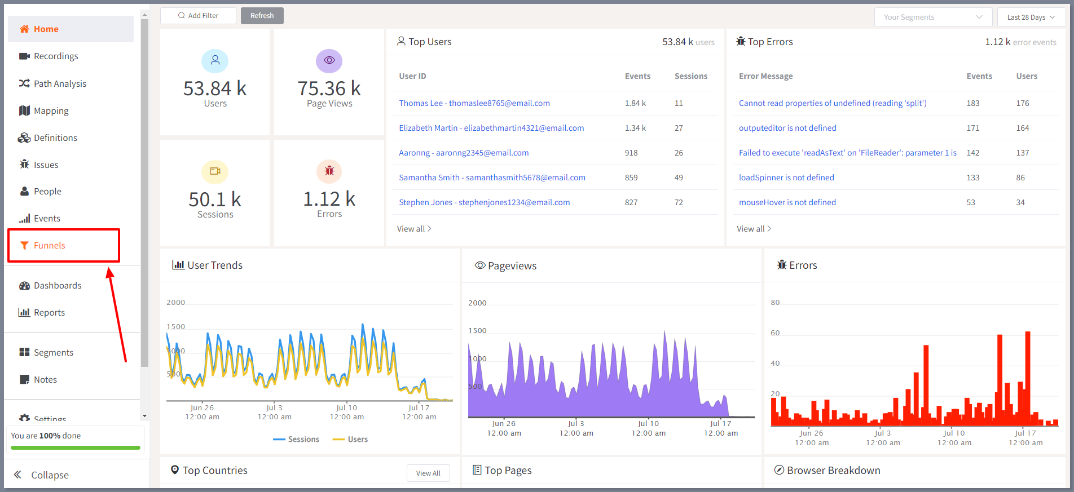Viewport: 1074px width, 492px height.
Task: Open 'Cannot read properties of undefined' error
Action: pos(833,103)
